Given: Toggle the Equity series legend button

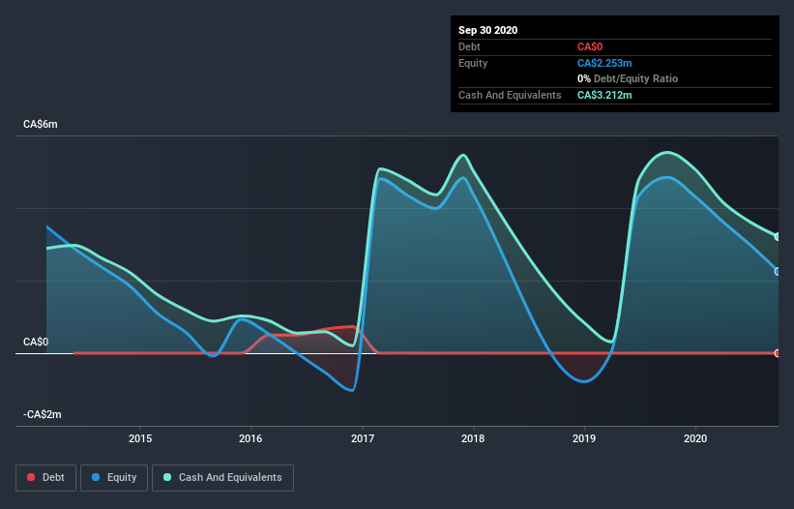Looking at the screenshot, I should tap(114, 478).
